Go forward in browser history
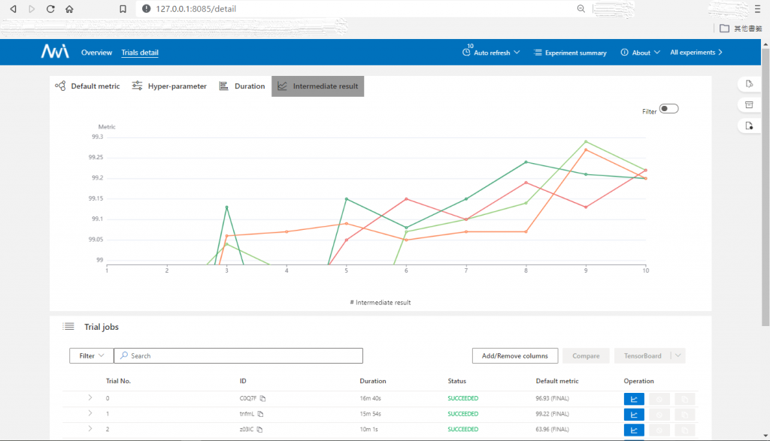 coord(32,9)
